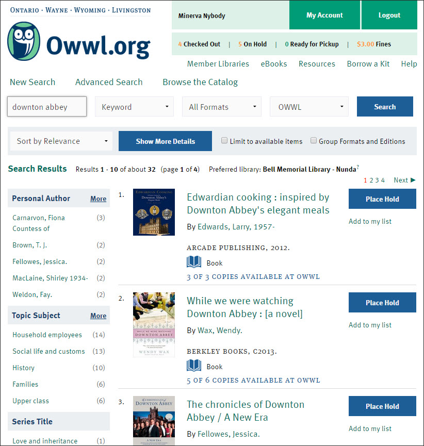Click the Logout button
The image size is (424, 446).
(x=389, y=15)
